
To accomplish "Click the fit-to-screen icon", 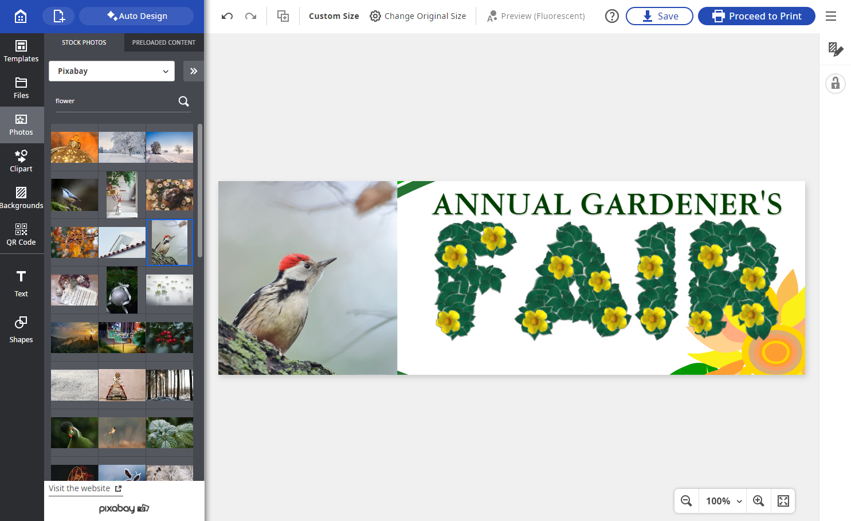I will coord(783,501).
